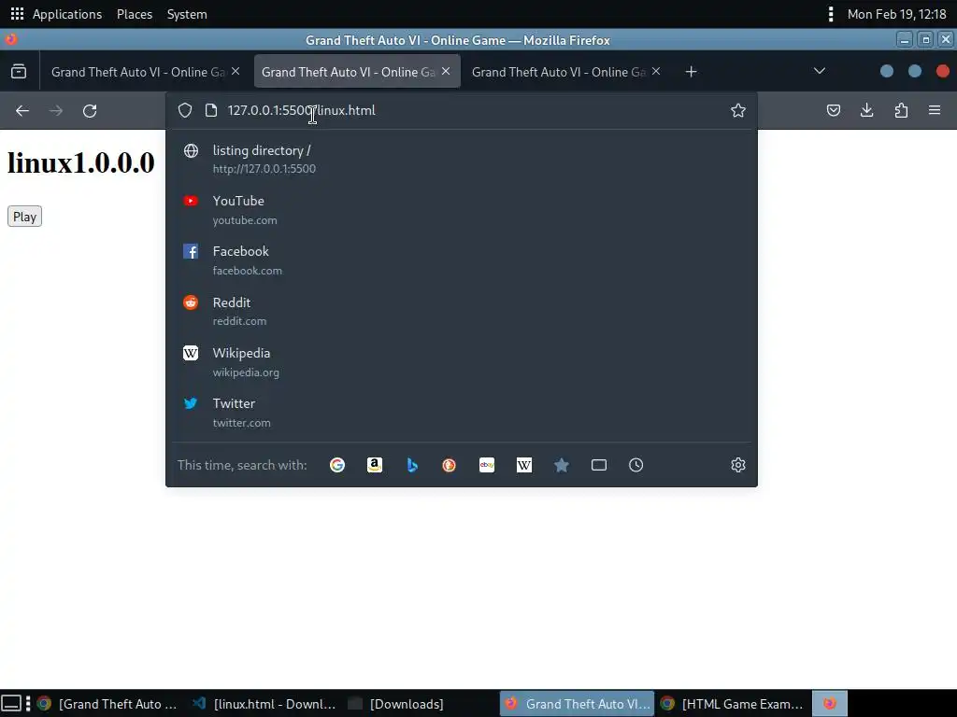The height and width of the screenshot is (717, 957).
Task: Choose Facebook suggestion
Action: tap(462, 260)
